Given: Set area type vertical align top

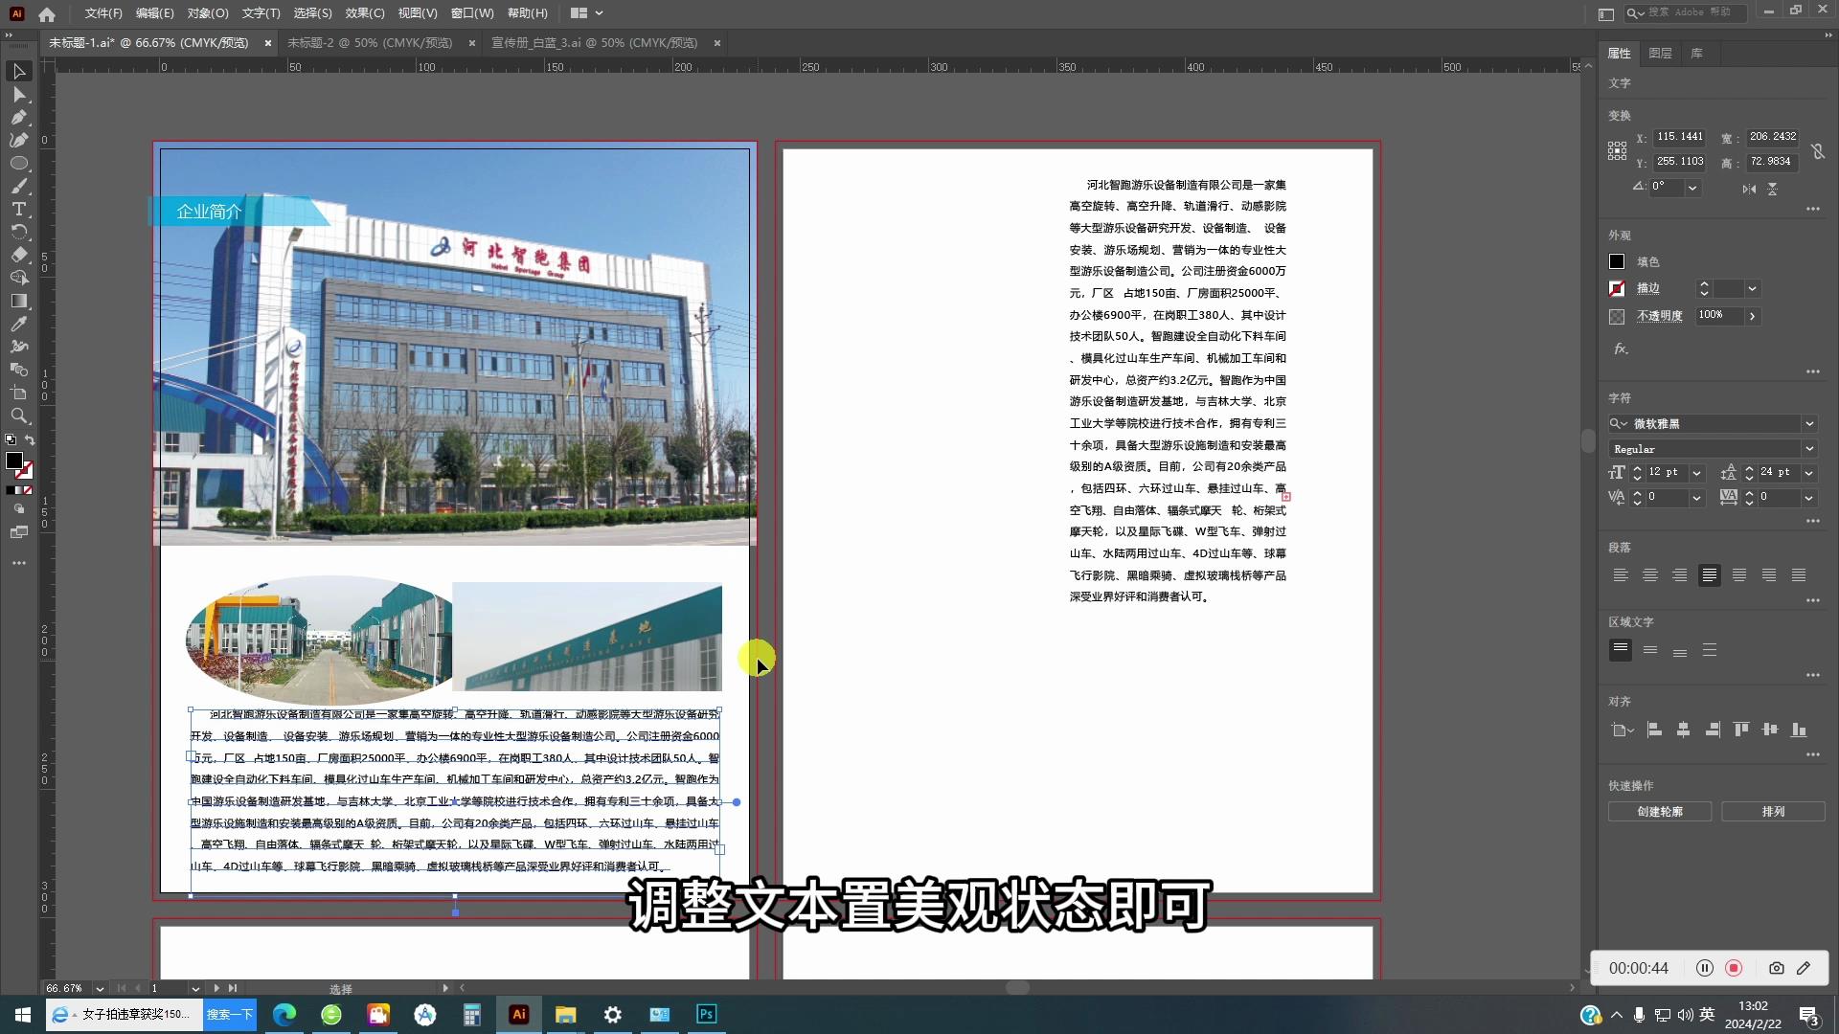Looking at the screenshot, I should coord(1621,650).
